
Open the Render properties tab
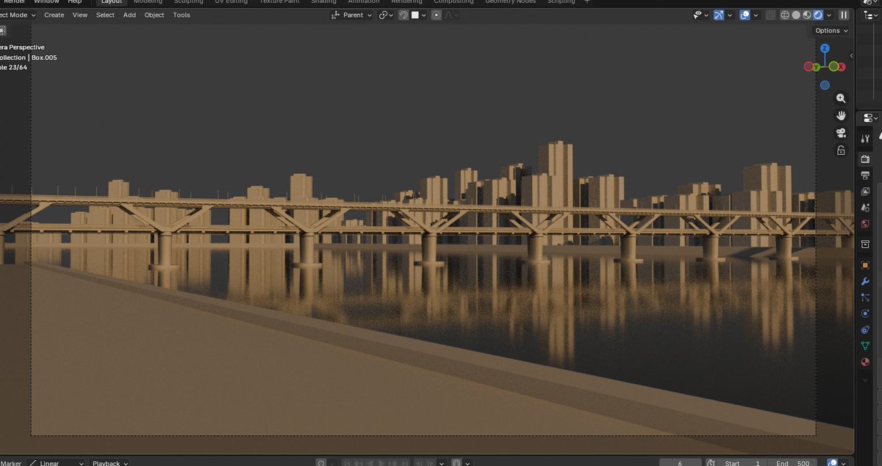point(865,159)
